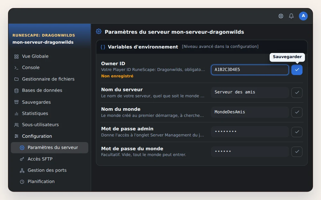Click the "Nom du monde" label
321x200 pixels.
(121, 109)
